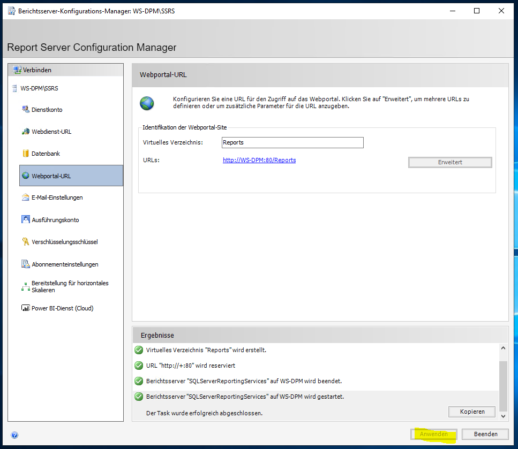Click green check beside 'wird gestartet' result

click(x=139, y=397)
